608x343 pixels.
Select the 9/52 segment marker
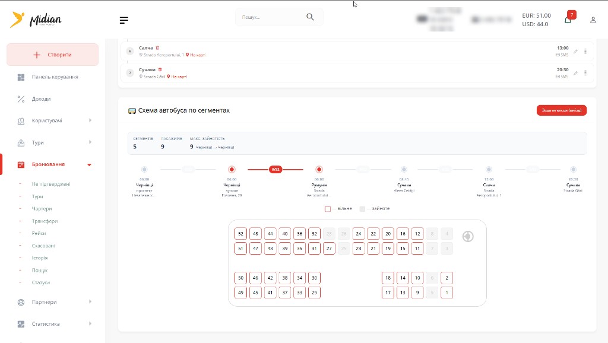[x=275, y=169]
